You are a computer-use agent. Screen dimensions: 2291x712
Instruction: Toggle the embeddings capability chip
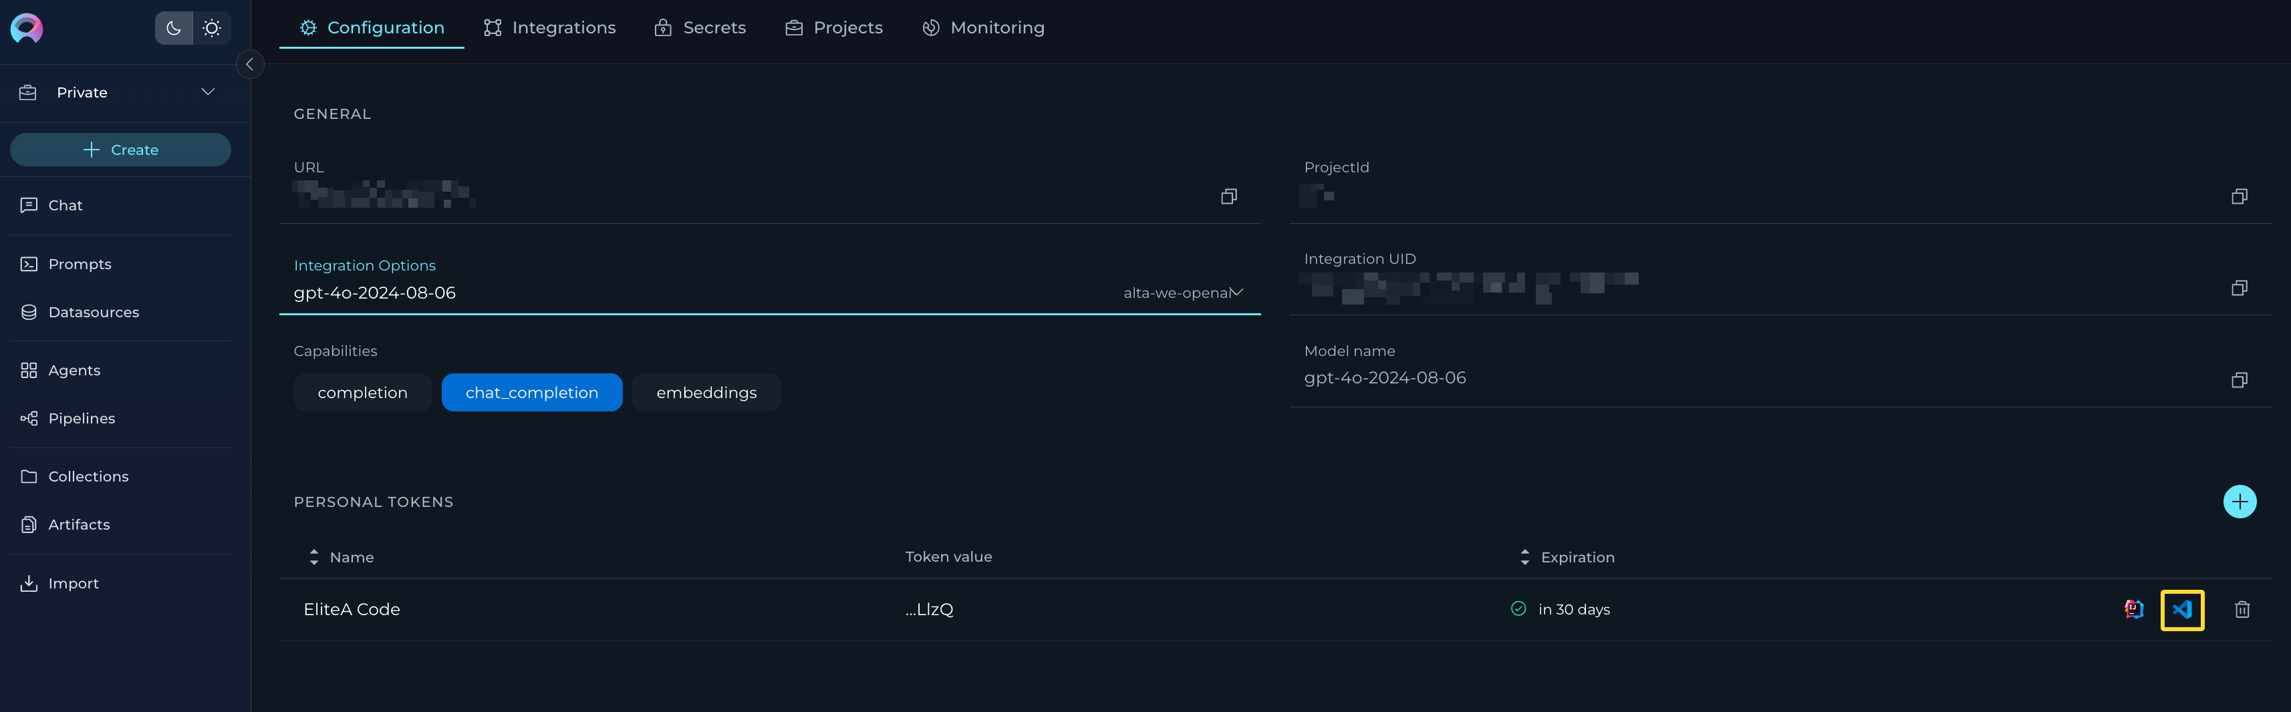(706, 393)
